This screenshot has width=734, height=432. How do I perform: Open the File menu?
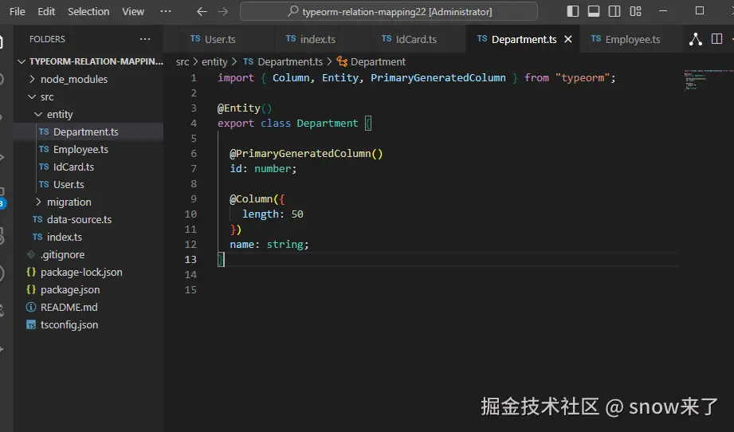coord(18,11)
